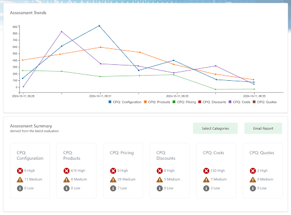Viewport: 291px width, 215px height.
Task: Click Low info icon in CPQ: Configuration card
Action: 20,188
